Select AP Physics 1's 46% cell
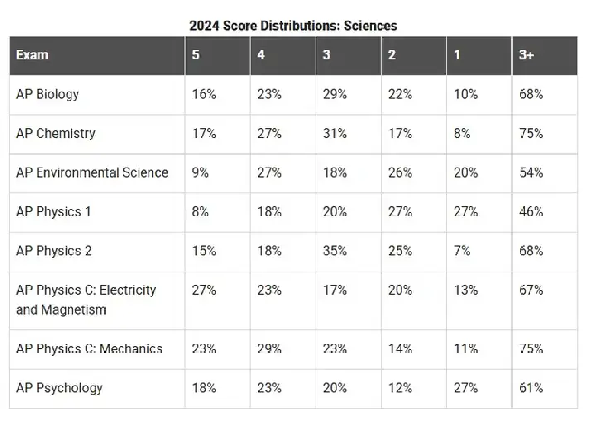This screenshot has width=596, height=422. pos(531,212)
